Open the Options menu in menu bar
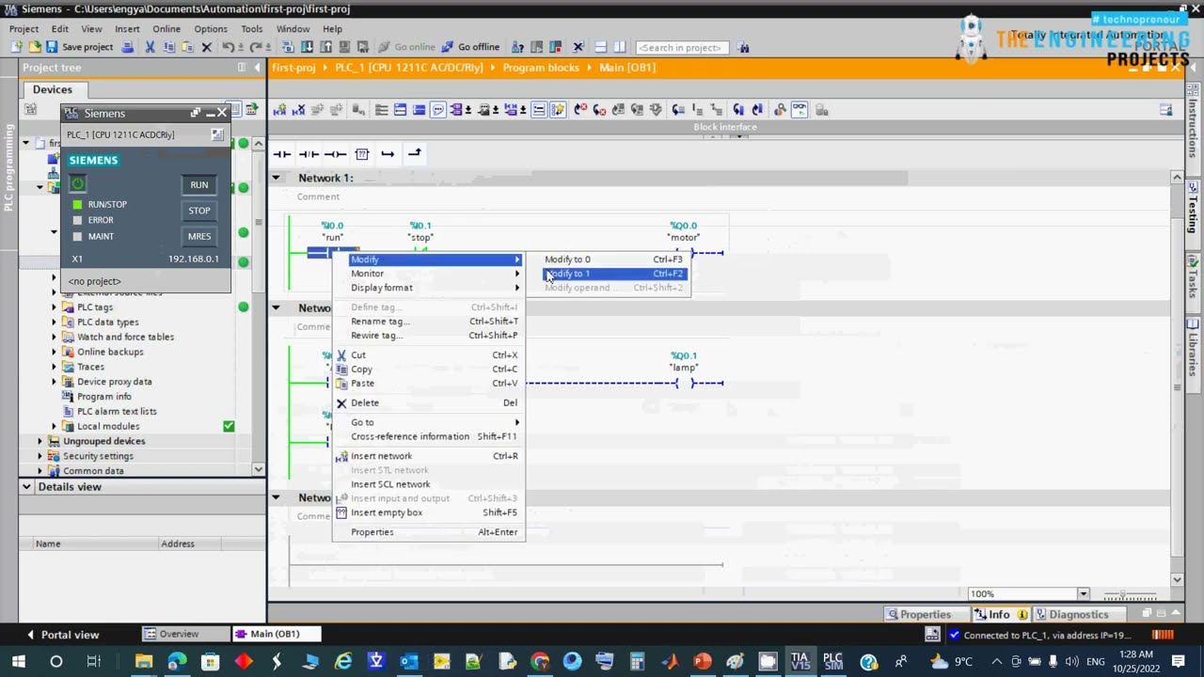 click(211, 29)
